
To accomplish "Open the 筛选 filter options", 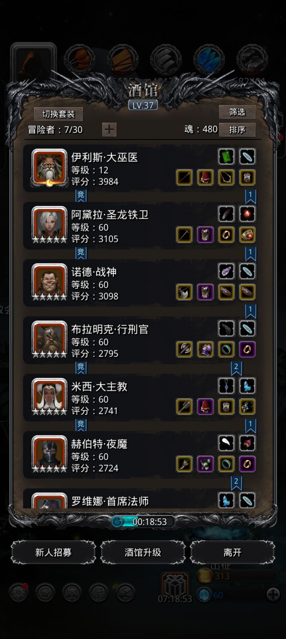I will point(237,112).
